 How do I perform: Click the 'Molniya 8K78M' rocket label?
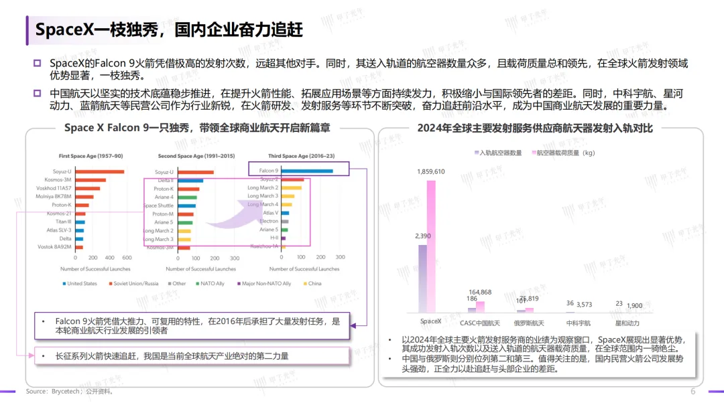pos(54,196)
